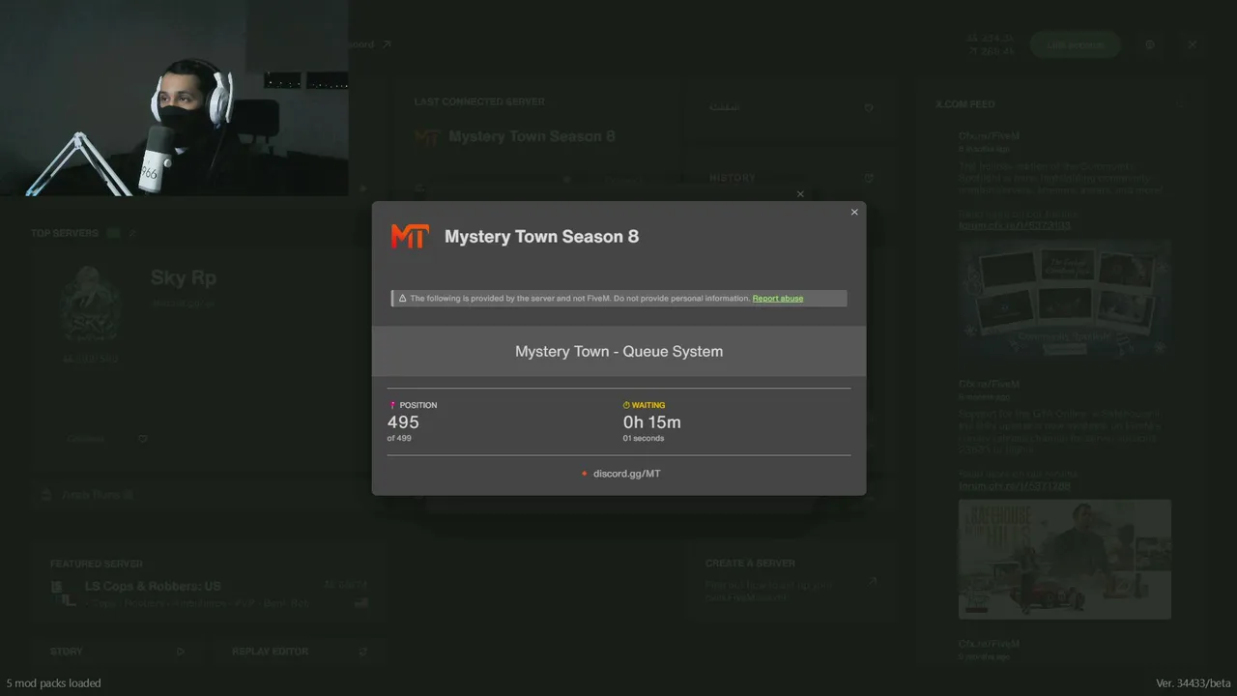Image resolution: width=1237 pixels, height=696 pixels.
Task: Click the WAITING clock icon
Action: tap(626, 405)
